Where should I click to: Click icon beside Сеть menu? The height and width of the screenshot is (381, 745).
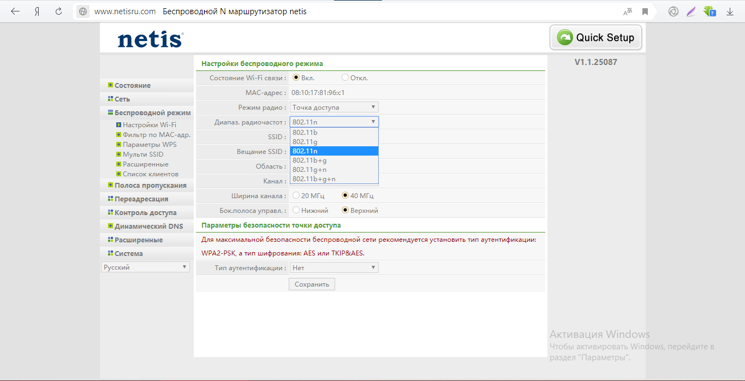tap(110, 99)
